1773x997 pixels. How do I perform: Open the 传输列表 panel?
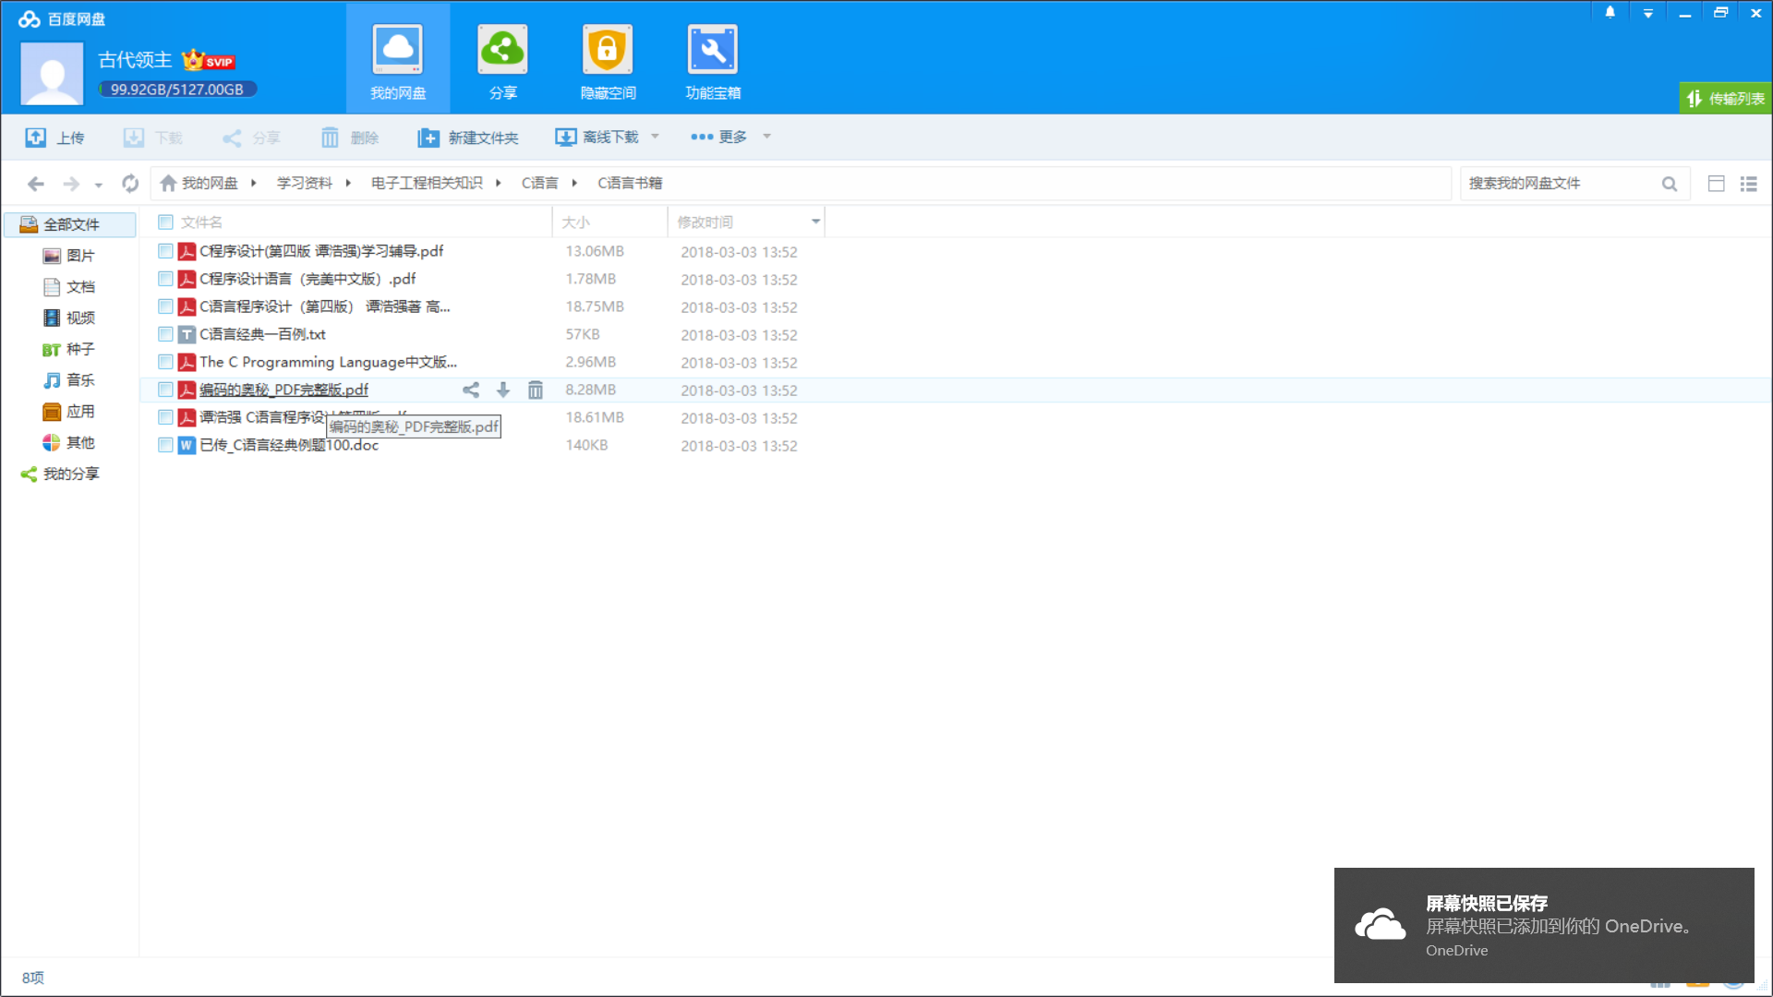coord(1725,98)
